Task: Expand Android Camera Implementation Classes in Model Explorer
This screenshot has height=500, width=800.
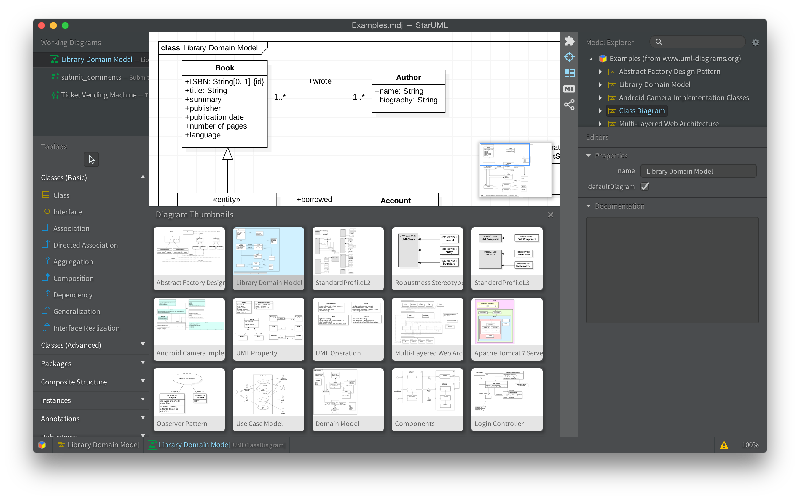Action: (x=600, y=97)
